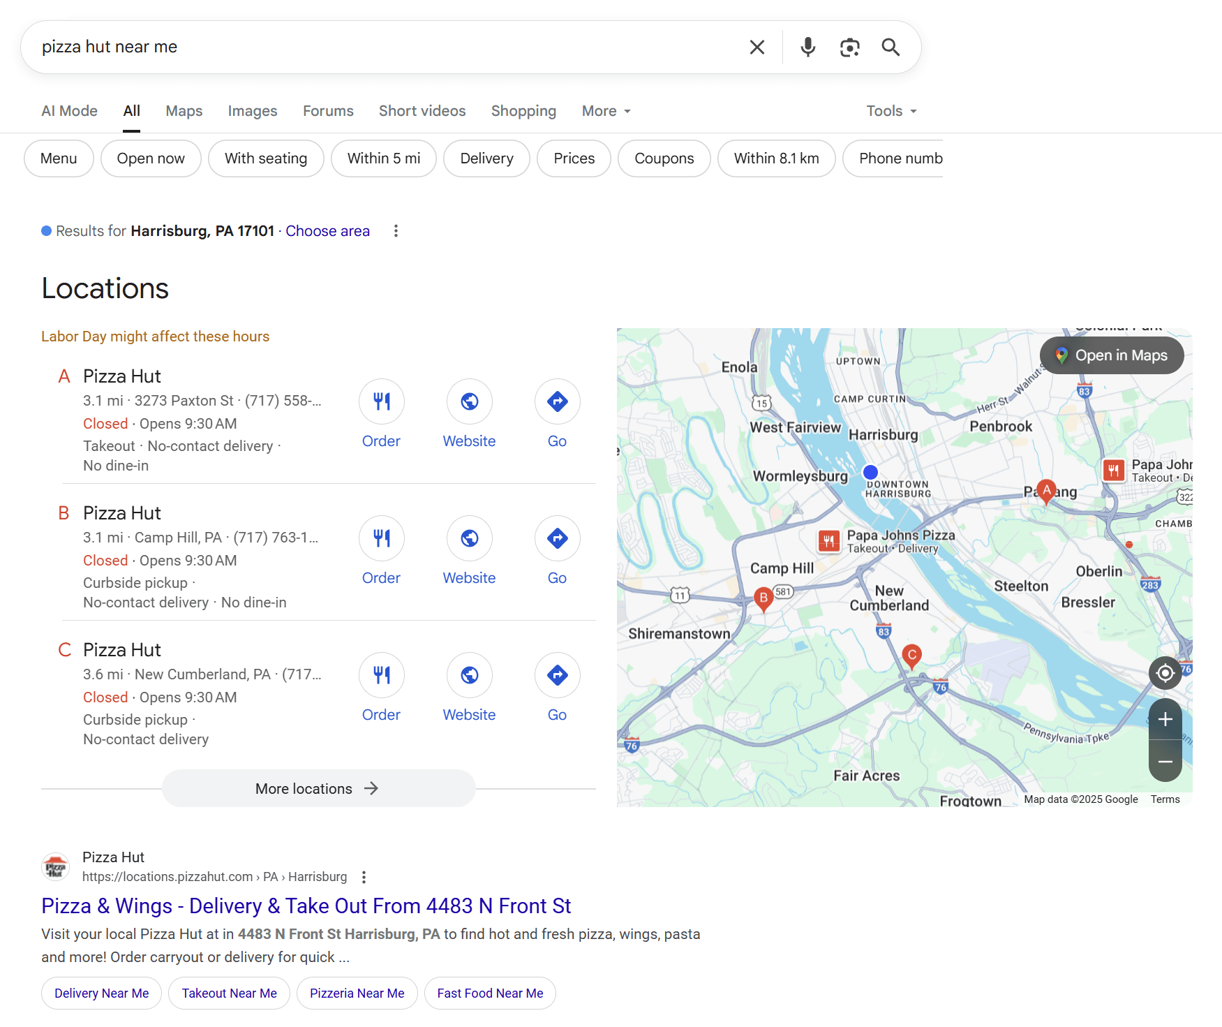Click Pizzeria Near Me sitelink chip
This screenshot has width=1222, height=1027.
click(x=357, y=993)
